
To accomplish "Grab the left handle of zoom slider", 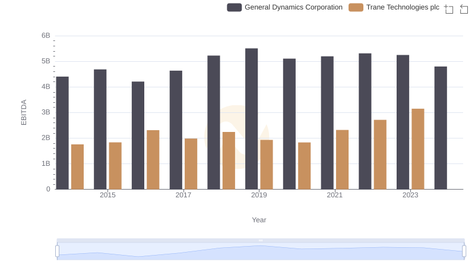I will coord(57,251).
